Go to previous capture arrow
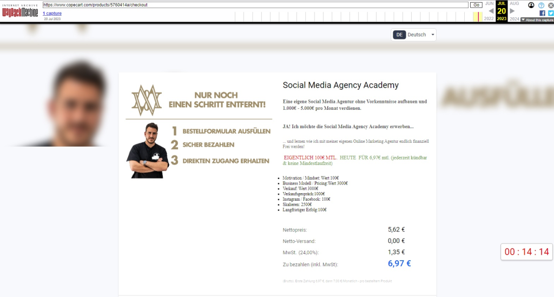The height and width of the screenshot is (297, 554). [491, 11]
